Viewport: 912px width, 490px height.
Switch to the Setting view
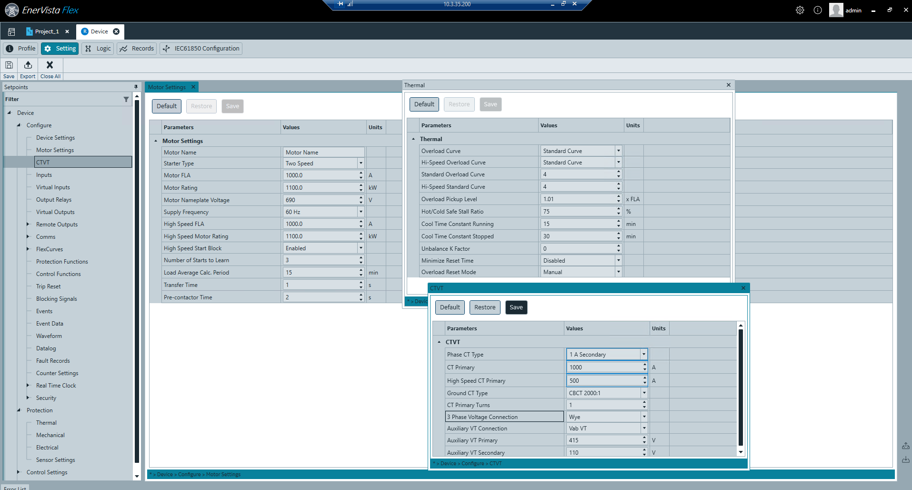pyautogui.click(x=60, y=48)
